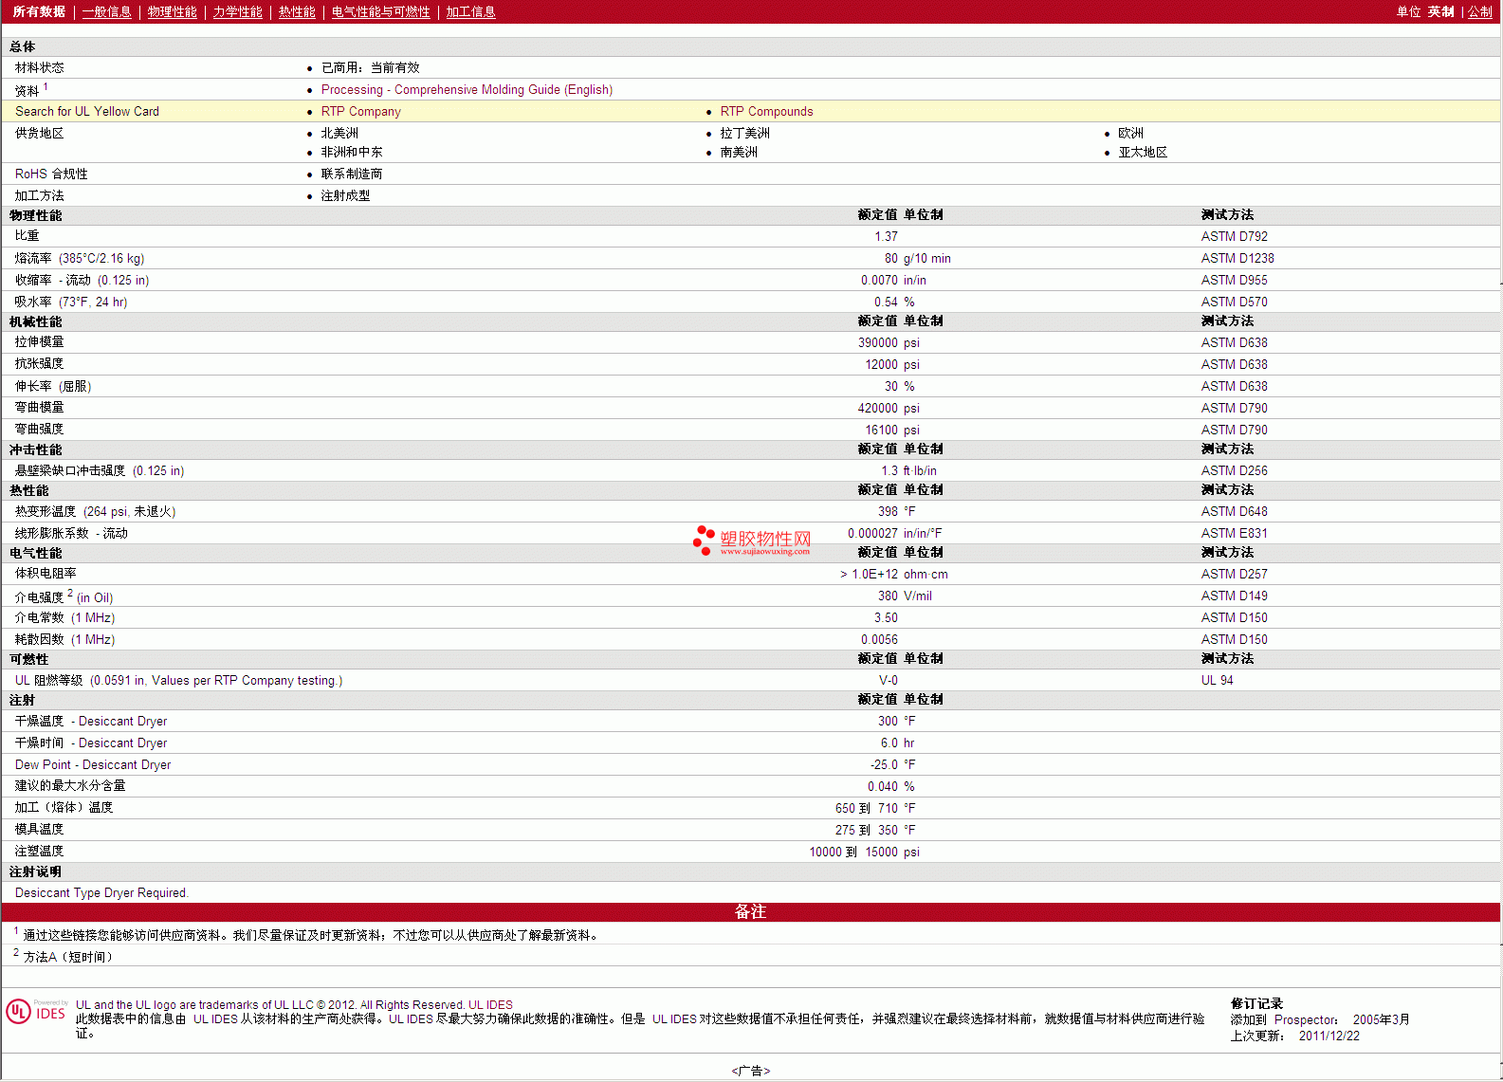The width and height of the screenshot is (1503, 1082).
Task: Click the 热变形温度 value 398
Action: 888,512
